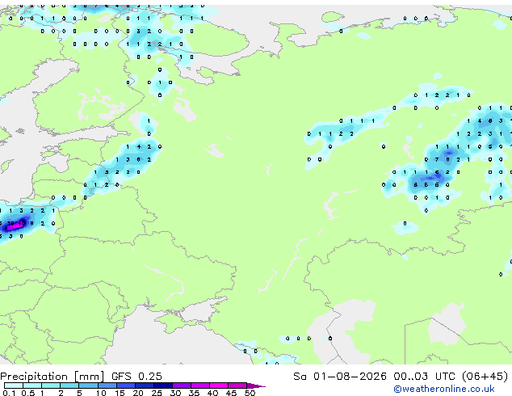Click the "0.1" legend scale label
The image size is (512, 396).
[9, 393]
